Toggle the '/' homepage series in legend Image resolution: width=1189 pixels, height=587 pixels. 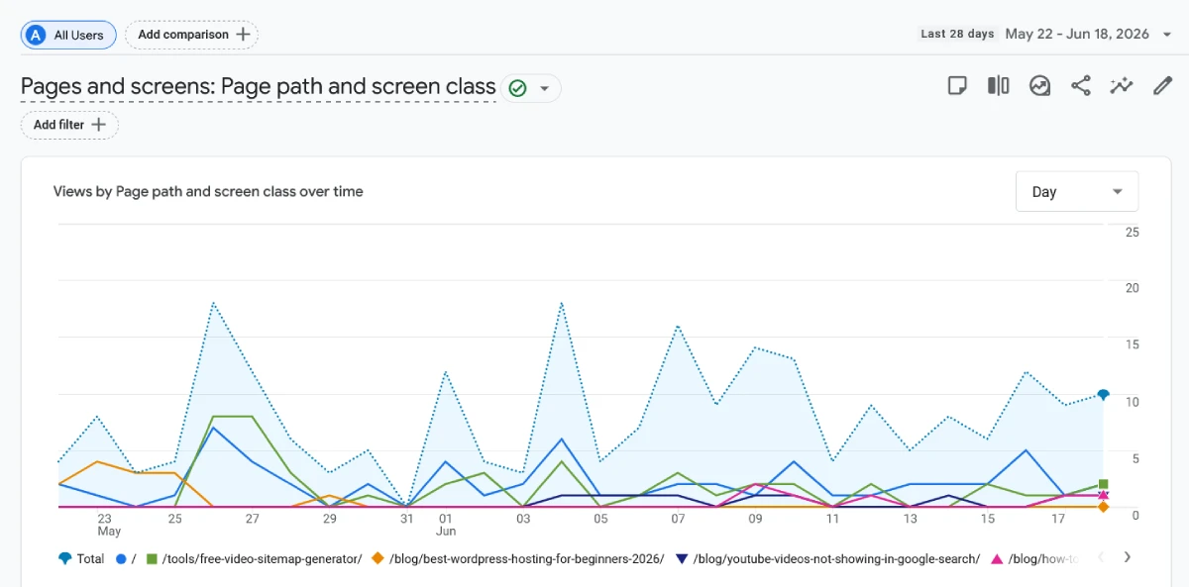click(126, 558)
